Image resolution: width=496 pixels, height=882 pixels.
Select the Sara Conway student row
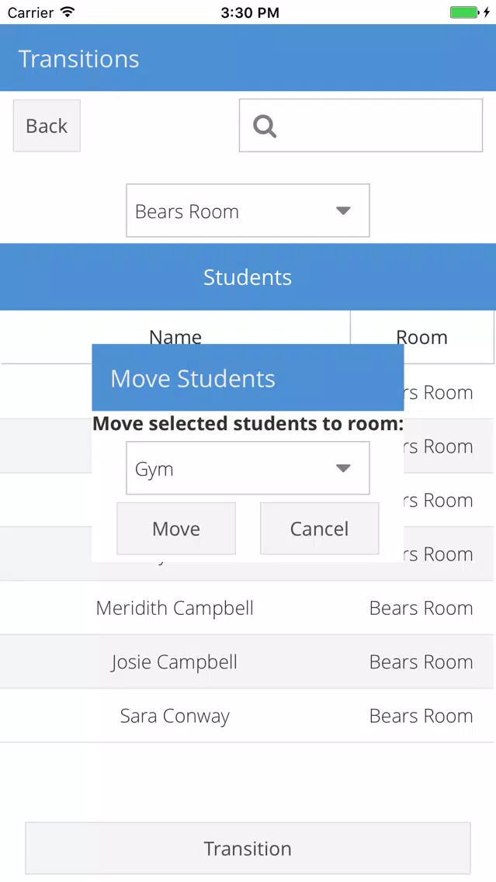click(x=248, y=716)
